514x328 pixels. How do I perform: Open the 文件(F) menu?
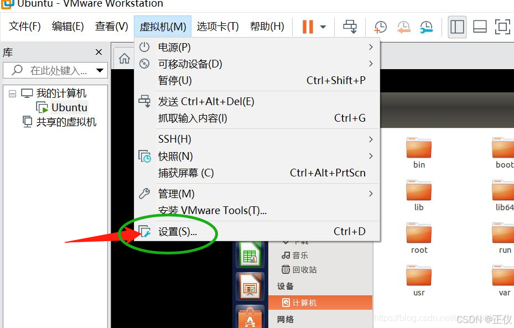[x=24, y=26]
